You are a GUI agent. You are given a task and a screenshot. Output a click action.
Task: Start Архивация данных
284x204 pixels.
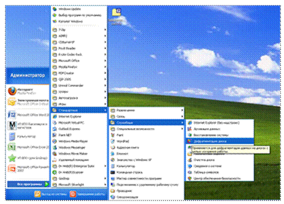(220, 129)
